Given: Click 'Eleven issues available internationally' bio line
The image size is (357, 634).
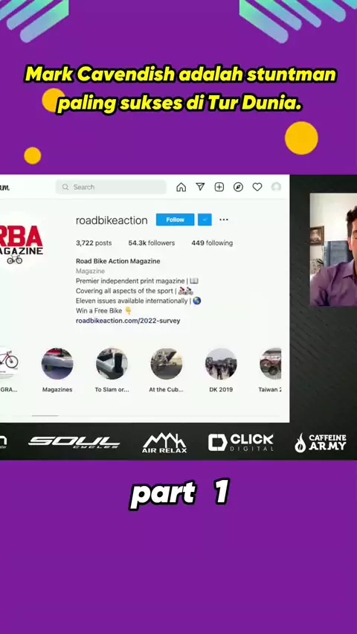Looking at the screenshot, I should [x=138, y=301].
